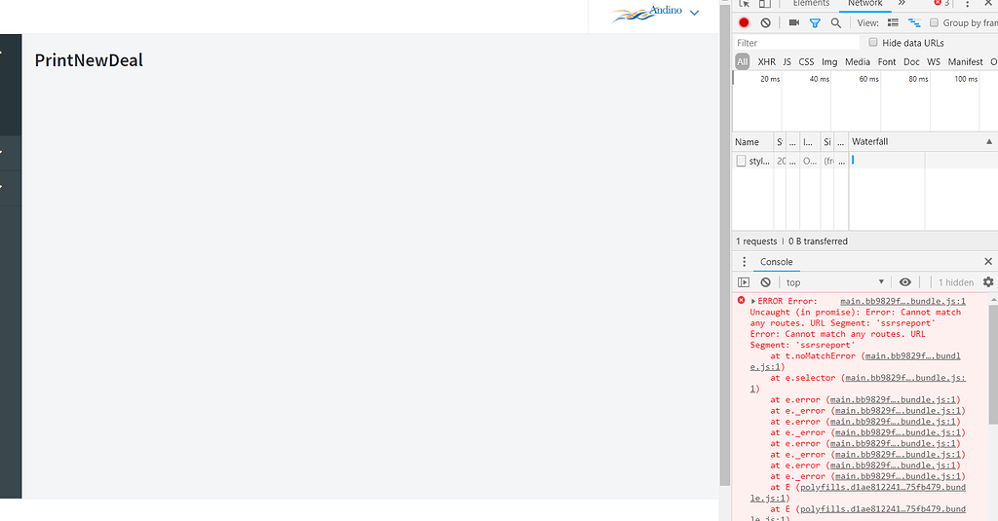Click the red error count badge

(x=942, y=3)
